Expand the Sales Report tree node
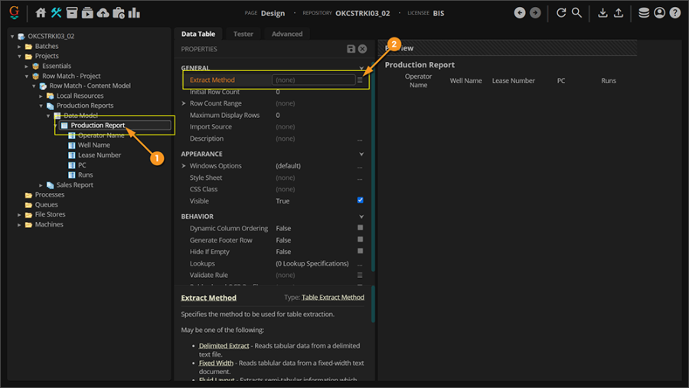 [x=41, y=185]
